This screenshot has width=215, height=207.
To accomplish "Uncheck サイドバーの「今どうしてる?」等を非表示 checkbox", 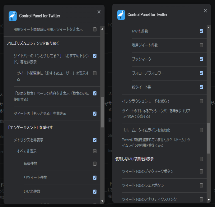I will tap(95, 56).
